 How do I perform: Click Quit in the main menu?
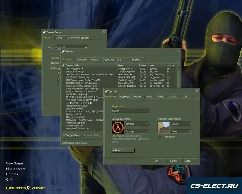(9, 179)
